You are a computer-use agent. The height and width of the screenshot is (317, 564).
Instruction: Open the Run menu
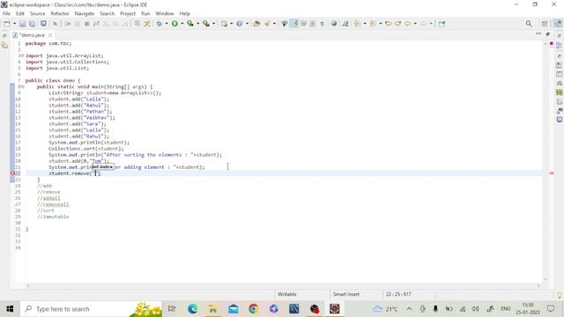click(x=145, y=13)
